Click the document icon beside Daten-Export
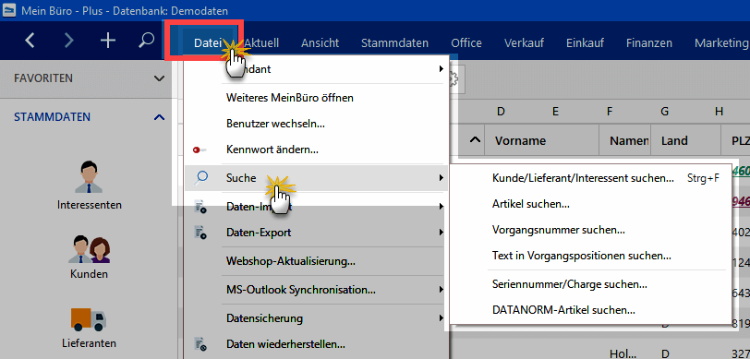Viewport: 750px width, 359px height. coord(200,233)
